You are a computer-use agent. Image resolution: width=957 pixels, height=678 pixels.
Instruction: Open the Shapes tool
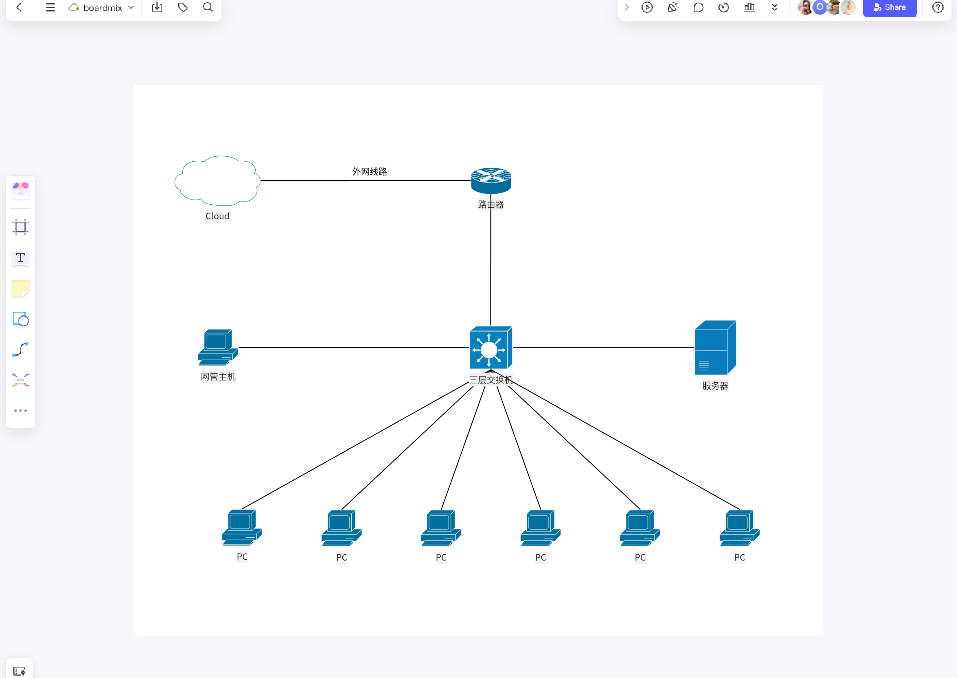click(x=20, y=319)
